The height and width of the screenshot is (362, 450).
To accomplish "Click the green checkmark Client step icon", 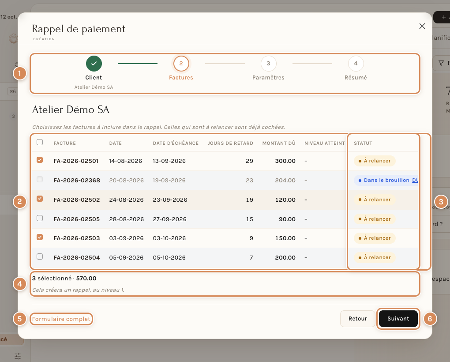I will click(94, 64).
